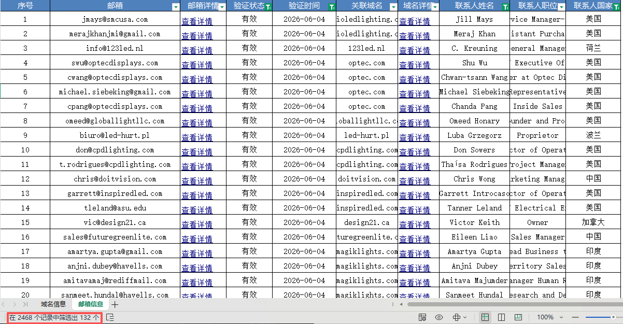Open the eye protection mode icon
The width and height of the screenshot is (623, 324).
coord(439,317)
